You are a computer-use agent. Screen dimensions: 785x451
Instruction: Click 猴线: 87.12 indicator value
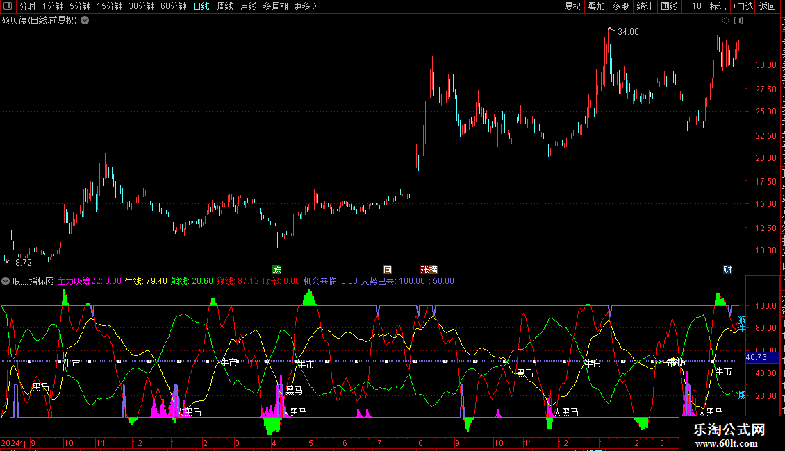click(238, 281)
